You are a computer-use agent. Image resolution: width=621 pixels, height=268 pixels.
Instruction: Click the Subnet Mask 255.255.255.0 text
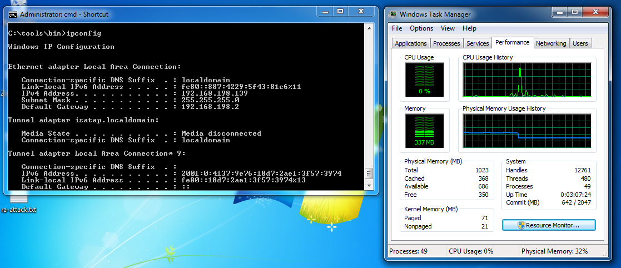tap(210, 100)
